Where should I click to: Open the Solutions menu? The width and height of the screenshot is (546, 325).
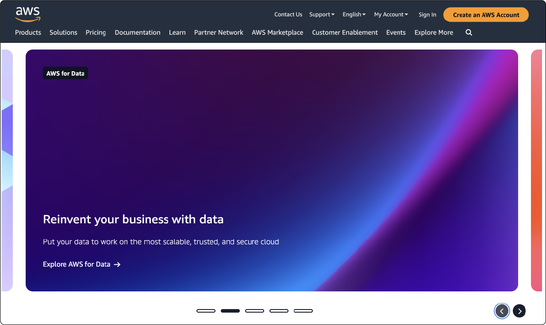63,32
